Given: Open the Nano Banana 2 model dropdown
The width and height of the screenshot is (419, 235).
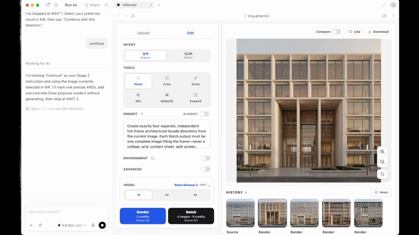Looking at the screenshot, I should 192,185.
